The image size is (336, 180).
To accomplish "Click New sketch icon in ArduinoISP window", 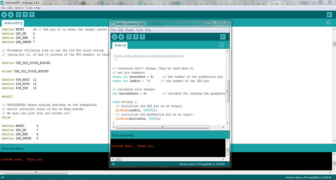I will point(19,15).
